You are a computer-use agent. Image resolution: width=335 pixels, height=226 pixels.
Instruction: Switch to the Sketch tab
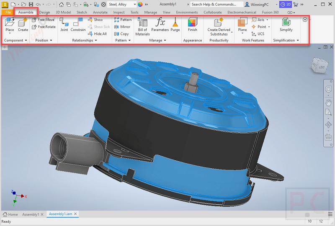click(82, 13)
